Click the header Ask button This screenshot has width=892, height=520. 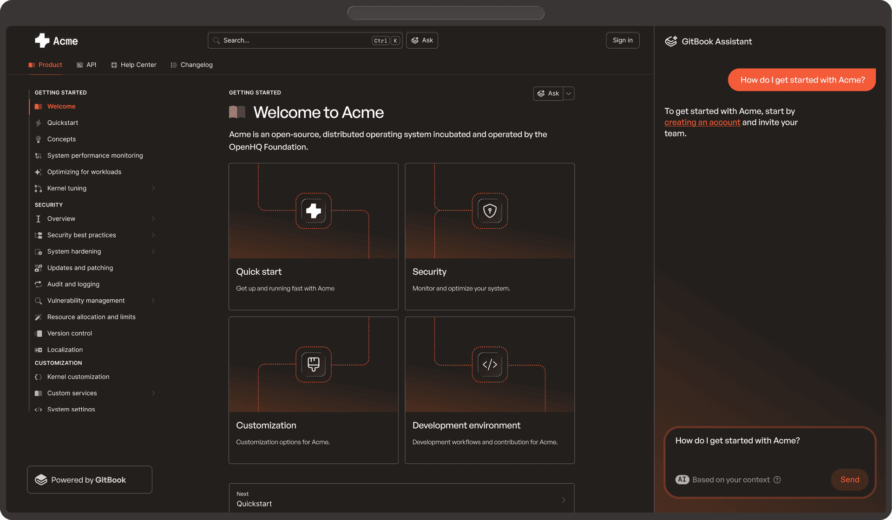(422, 40)
